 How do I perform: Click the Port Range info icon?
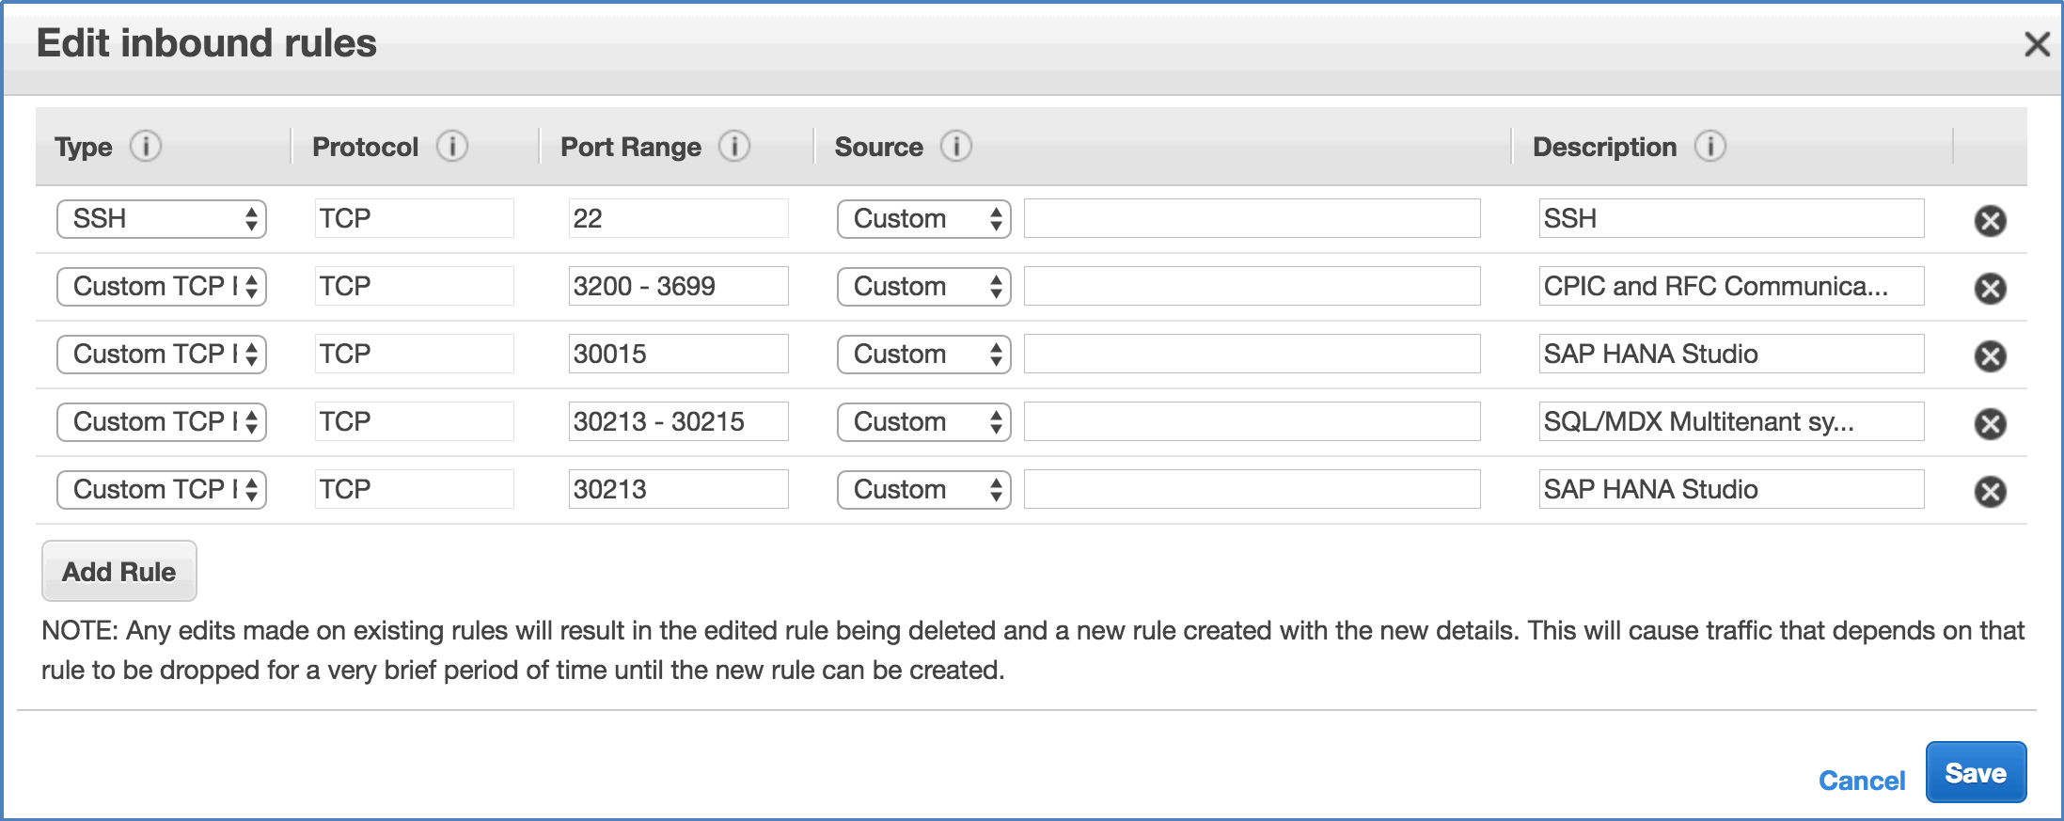tap(734, 147)
